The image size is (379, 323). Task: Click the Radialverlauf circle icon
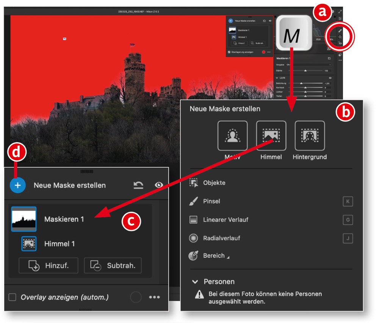click(193, 238)
